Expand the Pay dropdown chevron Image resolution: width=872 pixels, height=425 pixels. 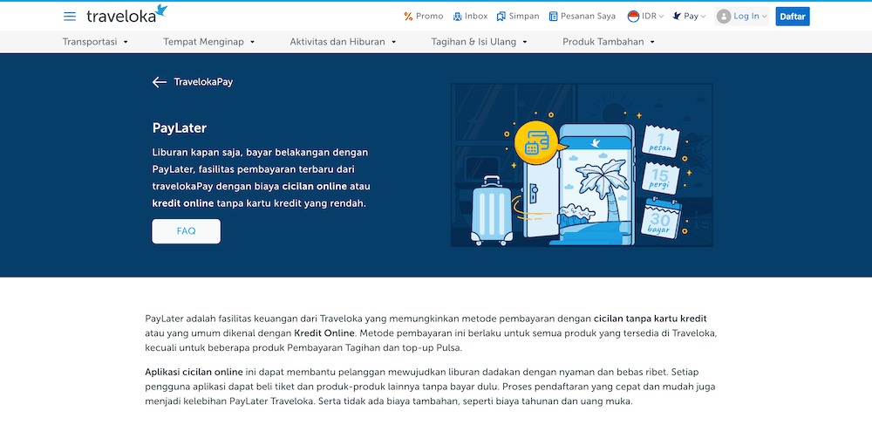[x=704, y=17]
